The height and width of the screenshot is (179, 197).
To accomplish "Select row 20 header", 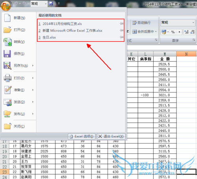I will pos(4,157).
